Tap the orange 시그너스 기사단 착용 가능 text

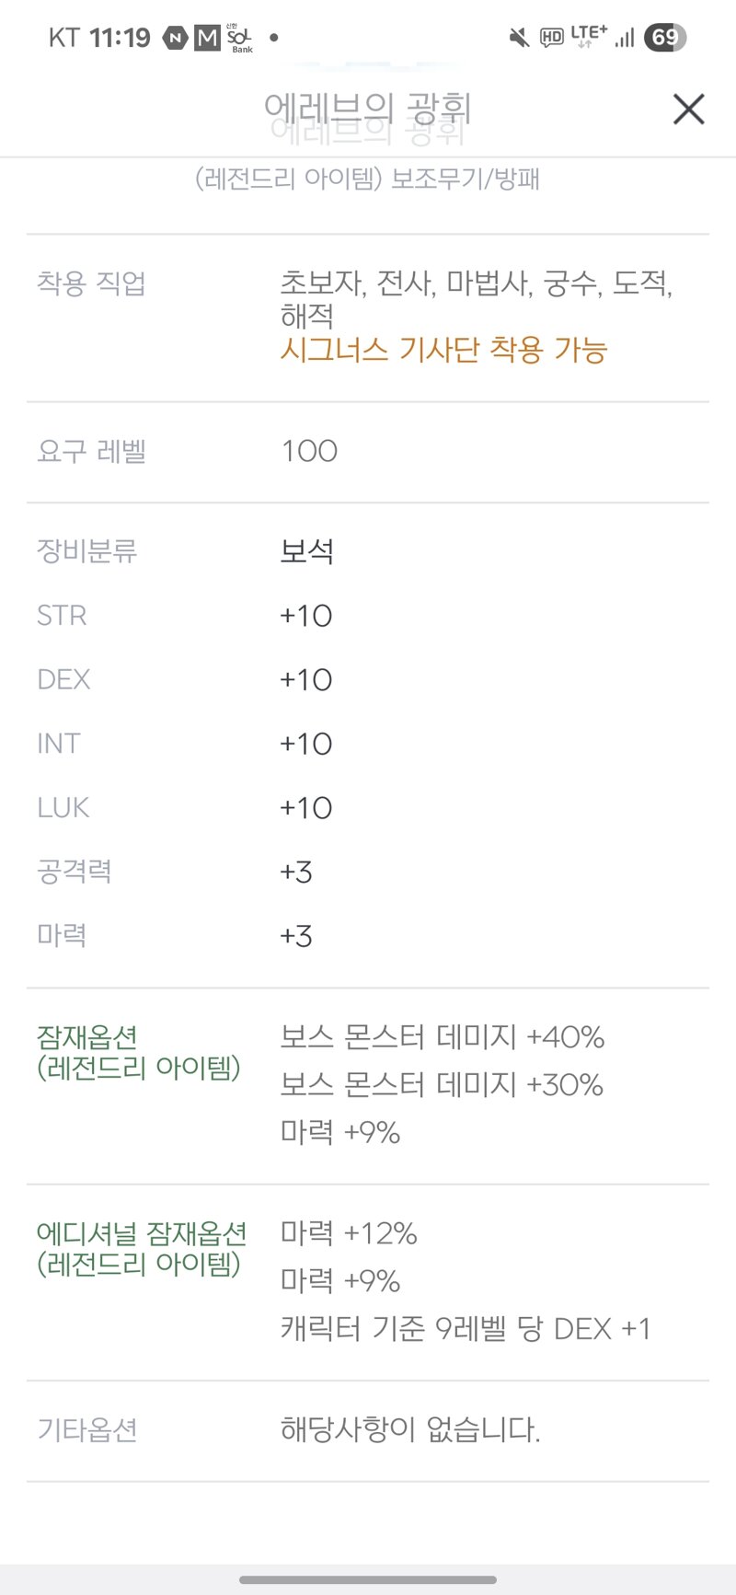coord(443,350)
